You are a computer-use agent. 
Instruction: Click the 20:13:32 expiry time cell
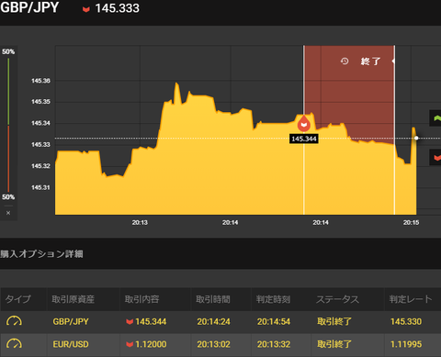(274, 344)
